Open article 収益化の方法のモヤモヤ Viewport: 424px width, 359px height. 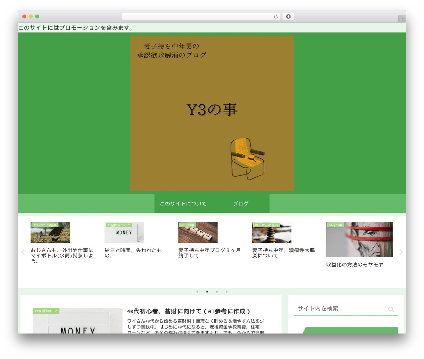click(355, 265)
